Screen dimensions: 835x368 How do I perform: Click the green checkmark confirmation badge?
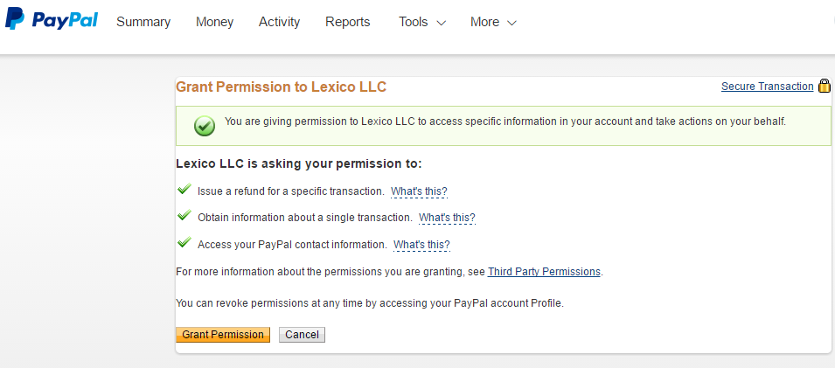pyautogui.click(x=205, y=126)
